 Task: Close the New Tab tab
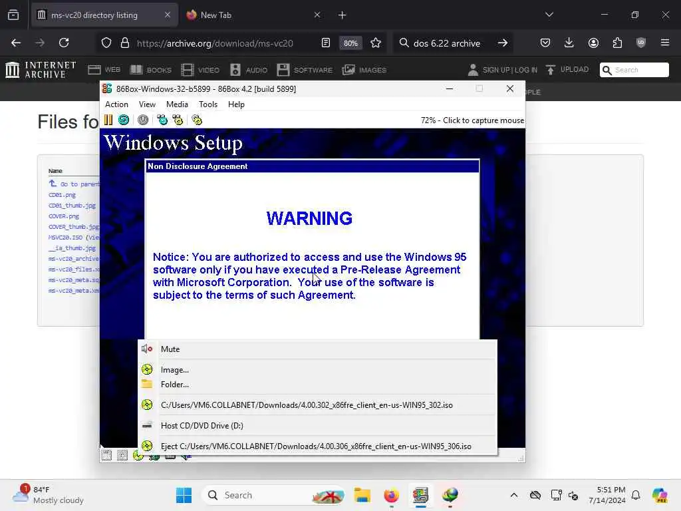317,15
